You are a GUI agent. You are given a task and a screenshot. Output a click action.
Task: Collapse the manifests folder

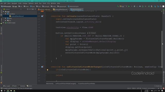click(x=5, y=14)
